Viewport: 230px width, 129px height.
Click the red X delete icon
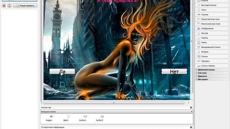click(4, 6)
